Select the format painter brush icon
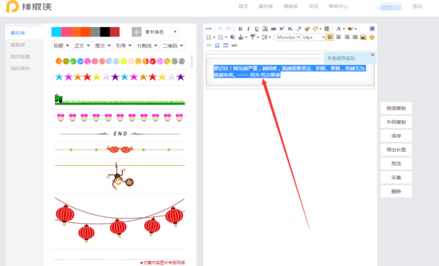Screen dimensions: 439x266 [x=307, y=28]
